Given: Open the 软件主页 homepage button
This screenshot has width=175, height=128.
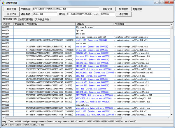Looking at the screenshot, I should pyautogui.click(x=124, y=9).
